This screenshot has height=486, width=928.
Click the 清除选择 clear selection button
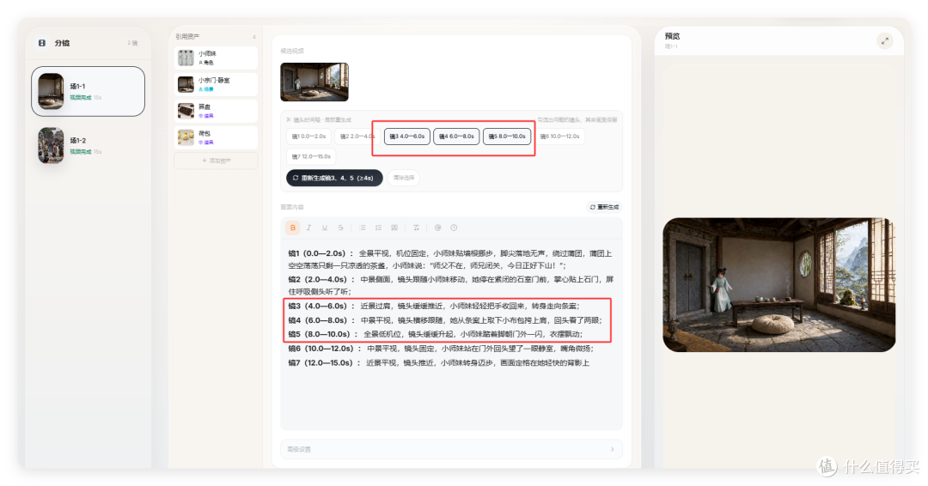pos(404,178)
